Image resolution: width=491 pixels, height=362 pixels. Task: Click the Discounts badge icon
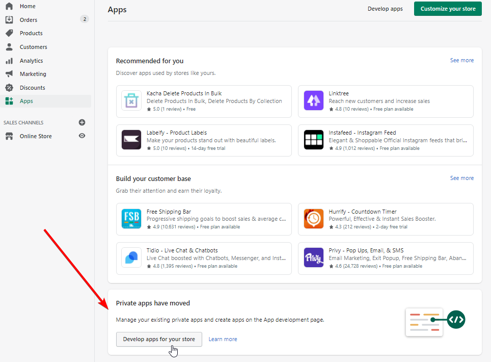9,88
